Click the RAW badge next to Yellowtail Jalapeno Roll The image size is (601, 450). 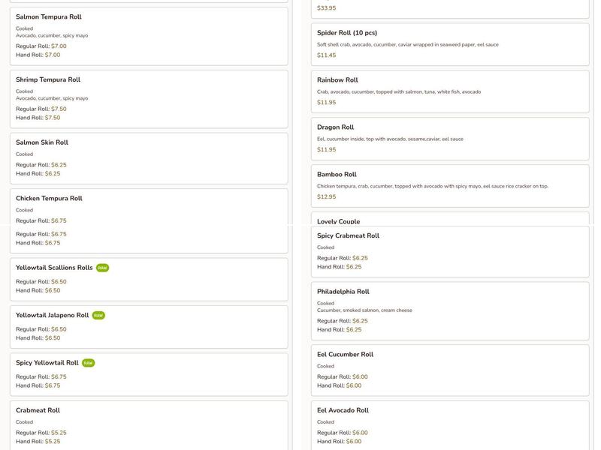98,316
